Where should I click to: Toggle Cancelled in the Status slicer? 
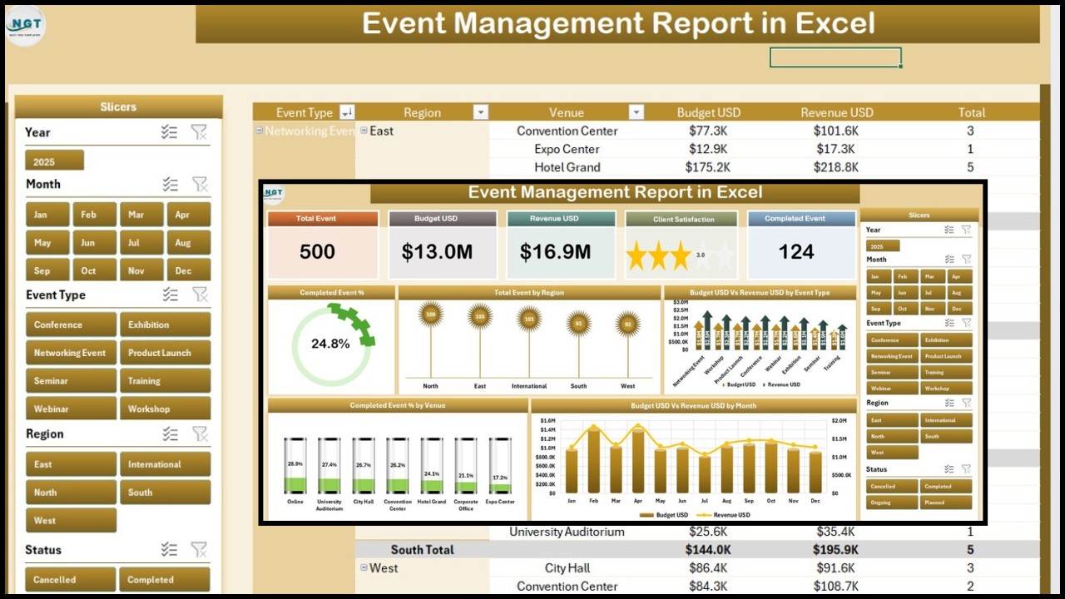(x=71, y=580)
